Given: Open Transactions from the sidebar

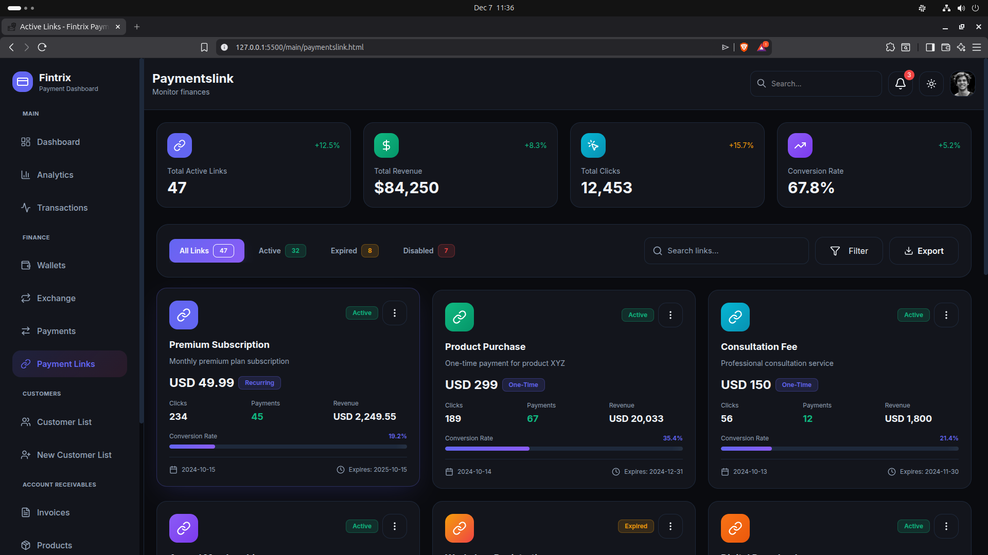Looking at the screenshot, I should point(26,208).
